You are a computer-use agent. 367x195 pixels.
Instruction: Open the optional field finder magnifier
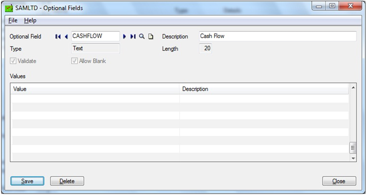tap(142, 36)
